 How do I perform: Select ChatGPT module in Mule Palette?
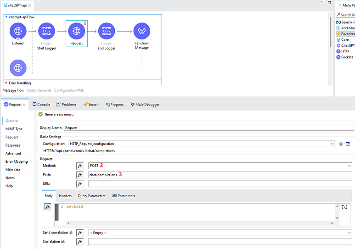point(345,45)
